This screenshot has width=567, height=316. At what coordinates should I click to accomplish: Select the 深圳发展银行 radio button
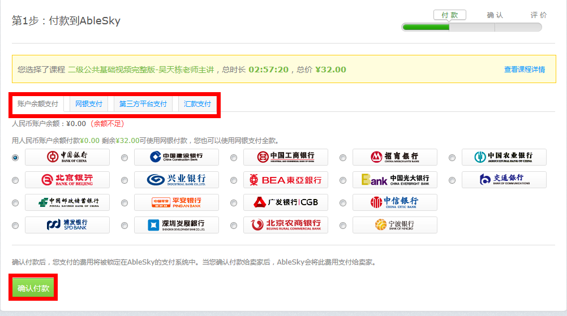(124, 226)
